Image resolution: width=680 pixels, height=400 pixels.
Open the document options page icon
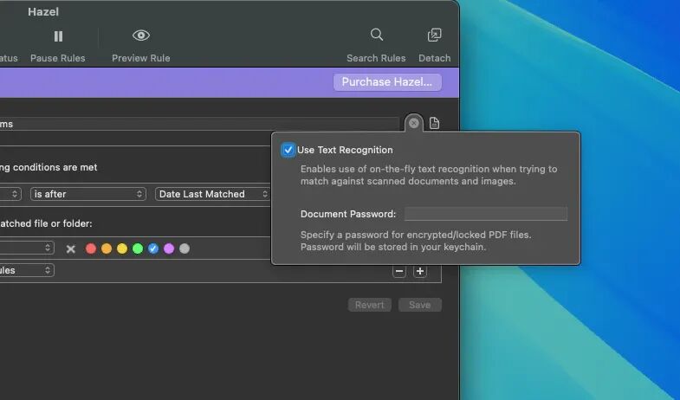[434, 123]
